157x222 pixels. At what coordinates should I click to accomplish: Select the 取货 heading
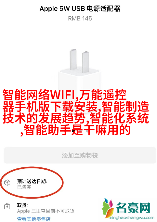(x=23, y=205)
